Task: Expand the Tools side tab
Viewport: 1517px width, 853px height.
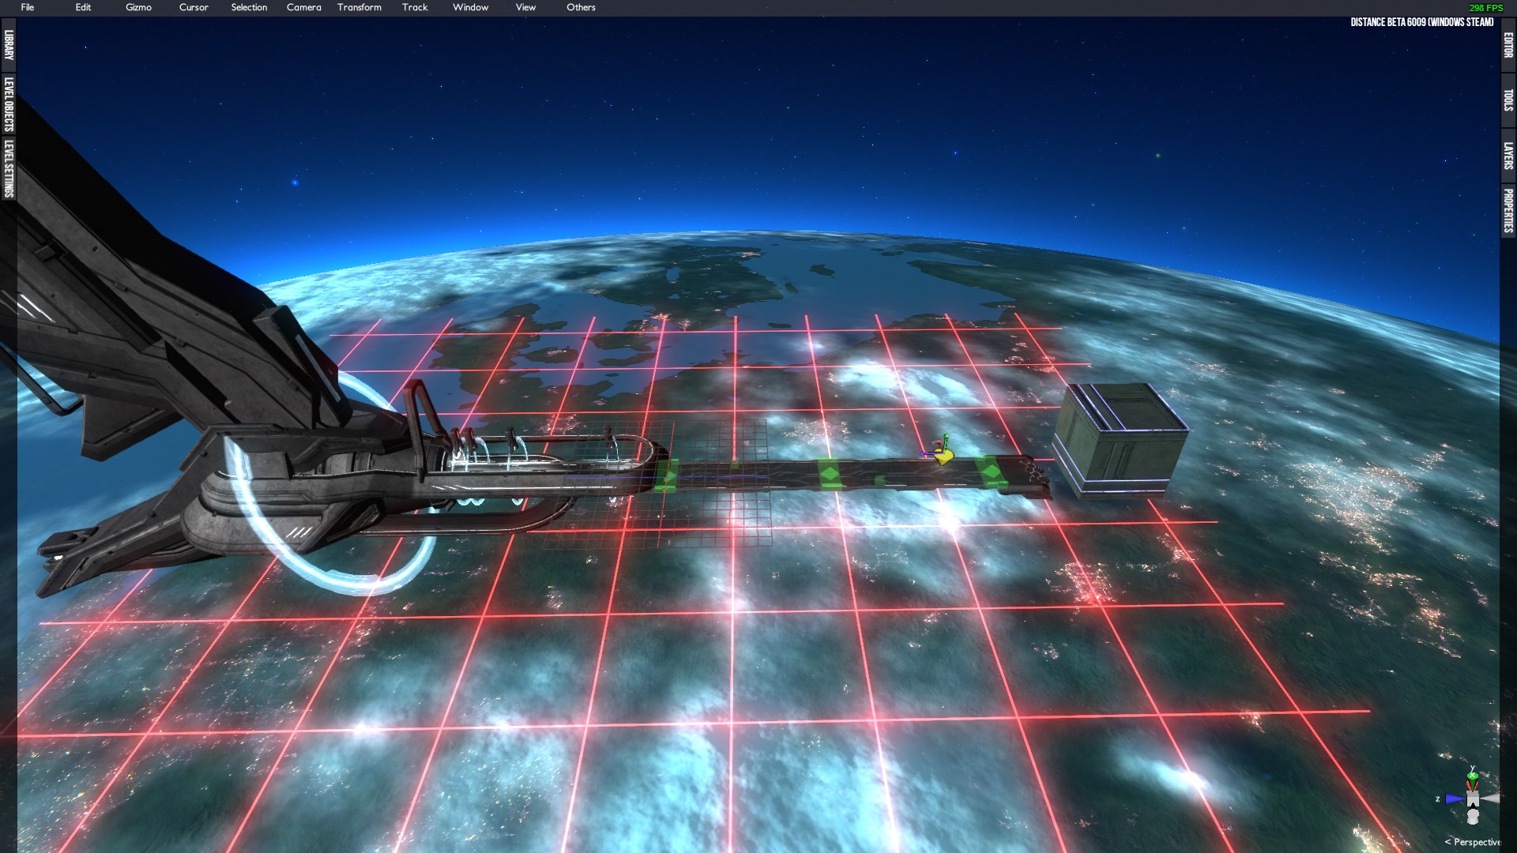Action: (x=1508, y=100)
